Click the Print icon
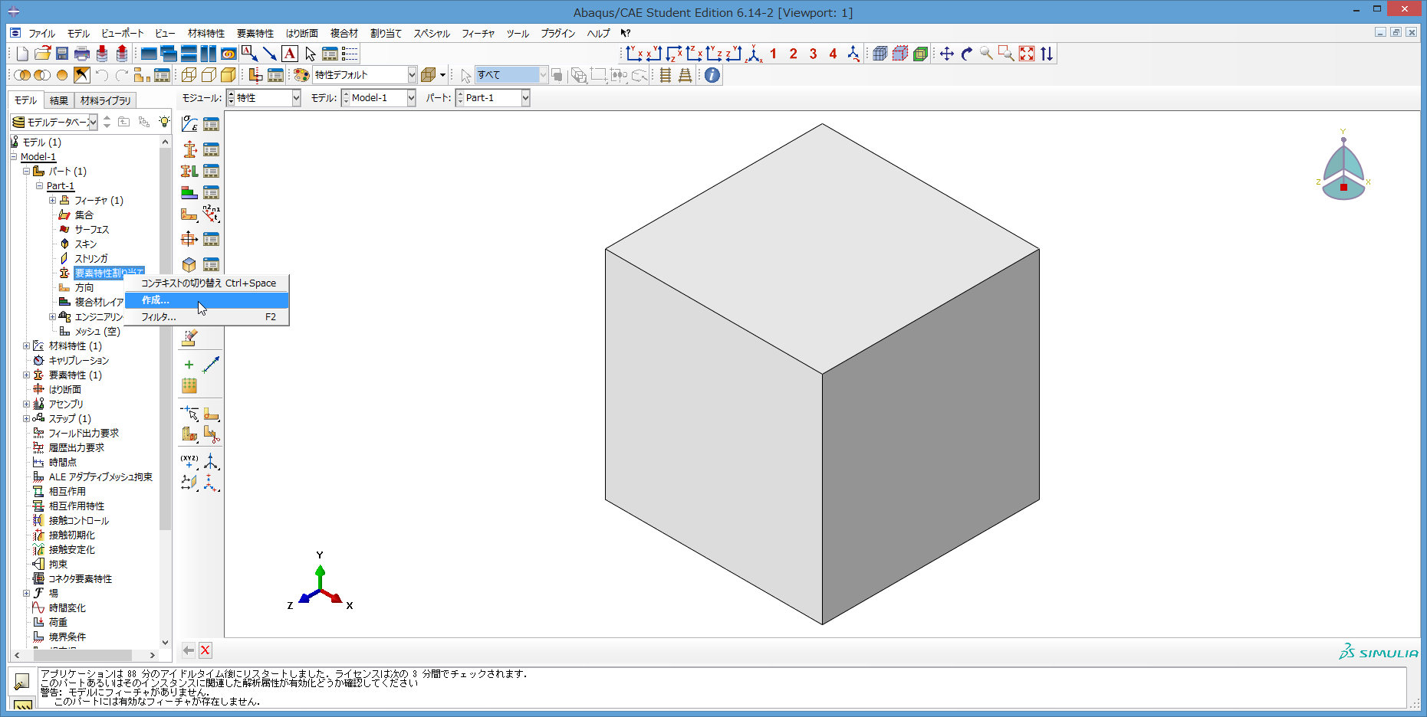 coord(82,54)
